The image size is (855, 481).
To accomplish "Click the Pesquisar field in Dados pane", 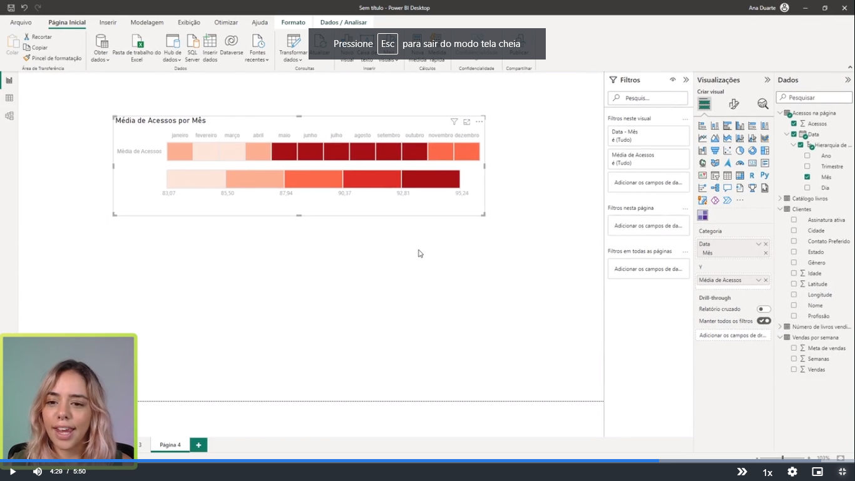I will point(814,97).
